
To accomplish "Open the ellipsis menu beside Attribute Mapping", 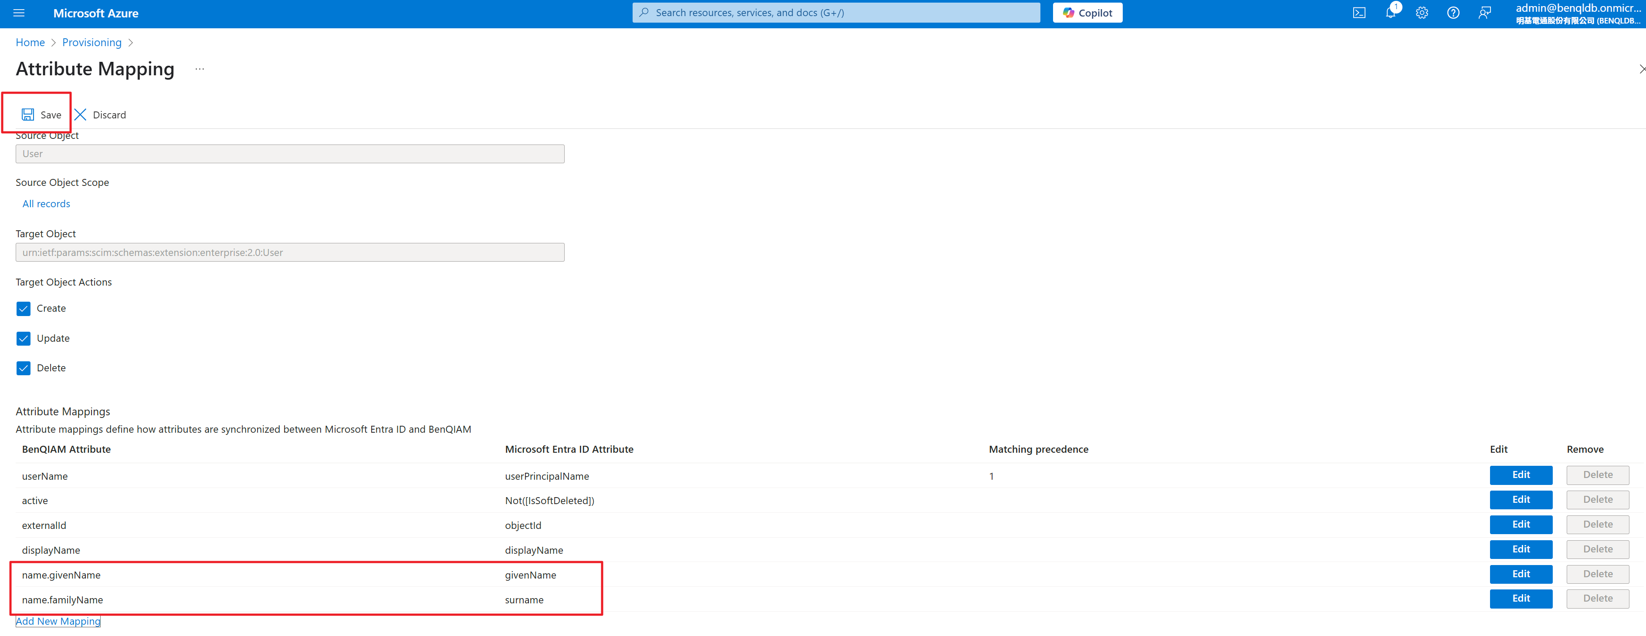I will point(200,69).
